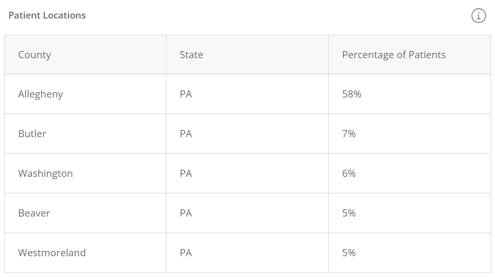Click the 5% value for Westmoreland
The width and height of the screenshot is (495, 277).
pyautogui.click(x=349, y=253)
